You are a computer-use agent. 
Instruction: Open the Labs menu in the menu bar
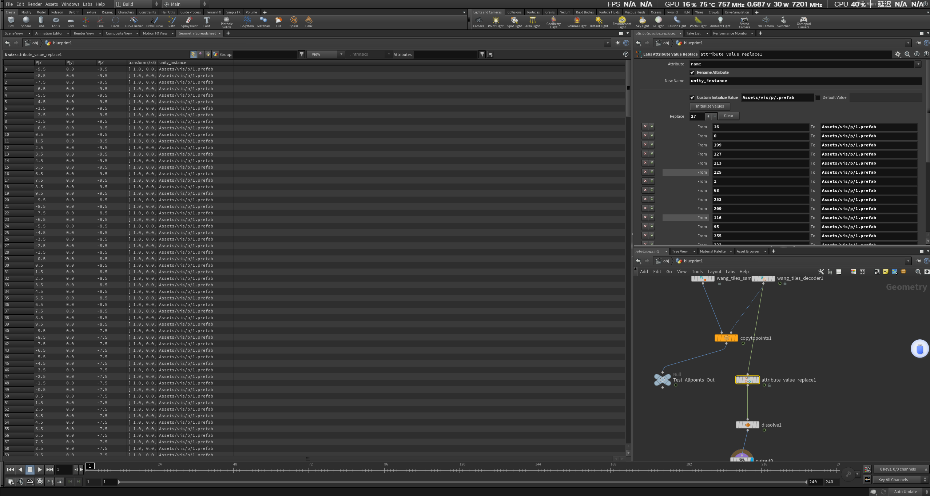pyautogui.click(x=87, y=4)
